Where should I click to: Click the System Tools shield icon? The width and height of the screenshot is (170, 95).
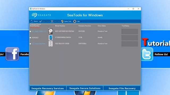coord(62,21)
